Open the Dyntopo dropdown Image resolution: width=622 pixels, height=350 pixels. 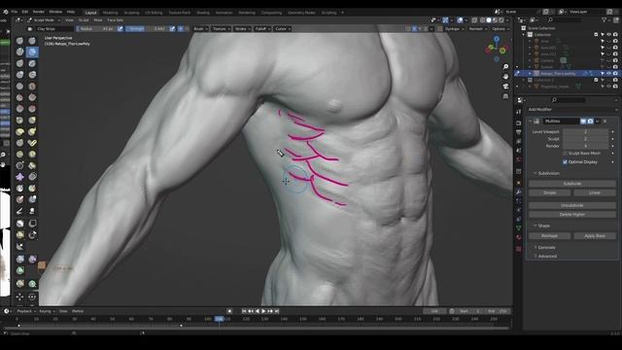point(454,29)
